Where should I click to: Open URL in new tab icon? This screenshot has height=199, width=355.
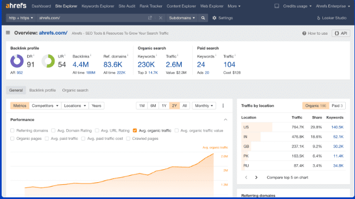[x=150, y=18]
